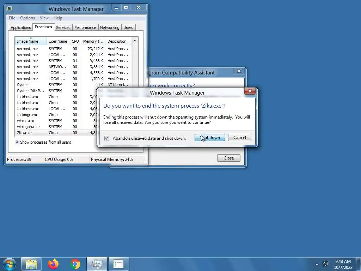
Task: Sort by the CPU column header
Action: pos(75,41)
